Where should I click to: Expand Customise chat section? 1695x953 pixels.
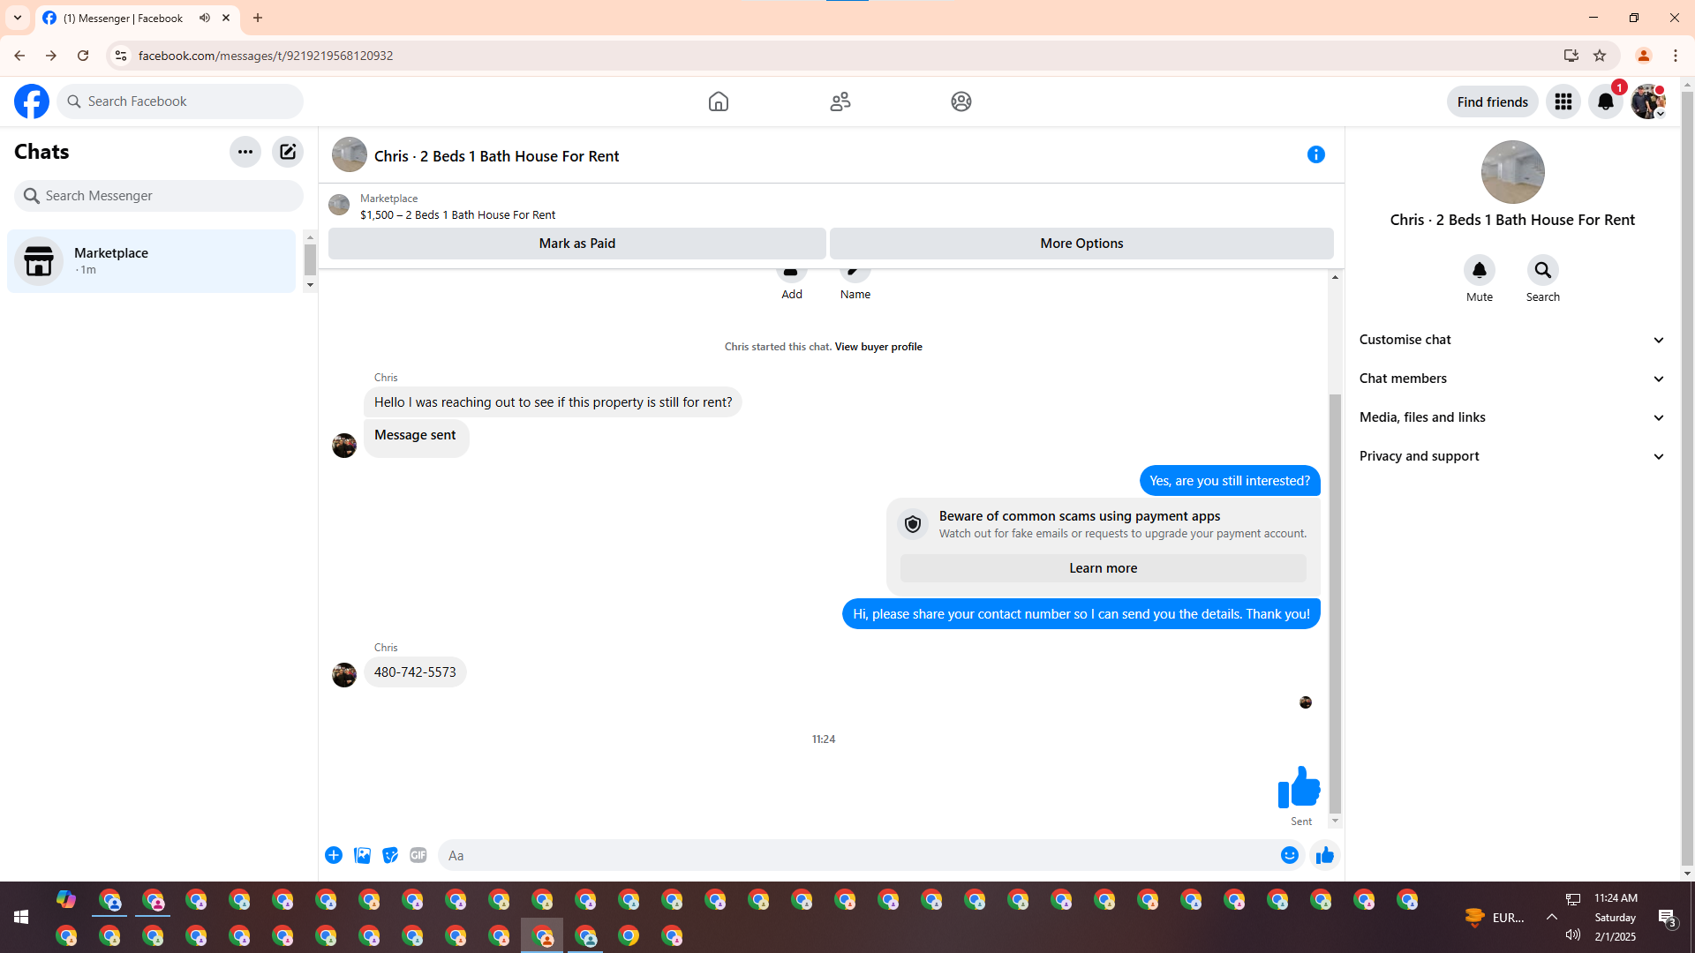point(1511,340)
